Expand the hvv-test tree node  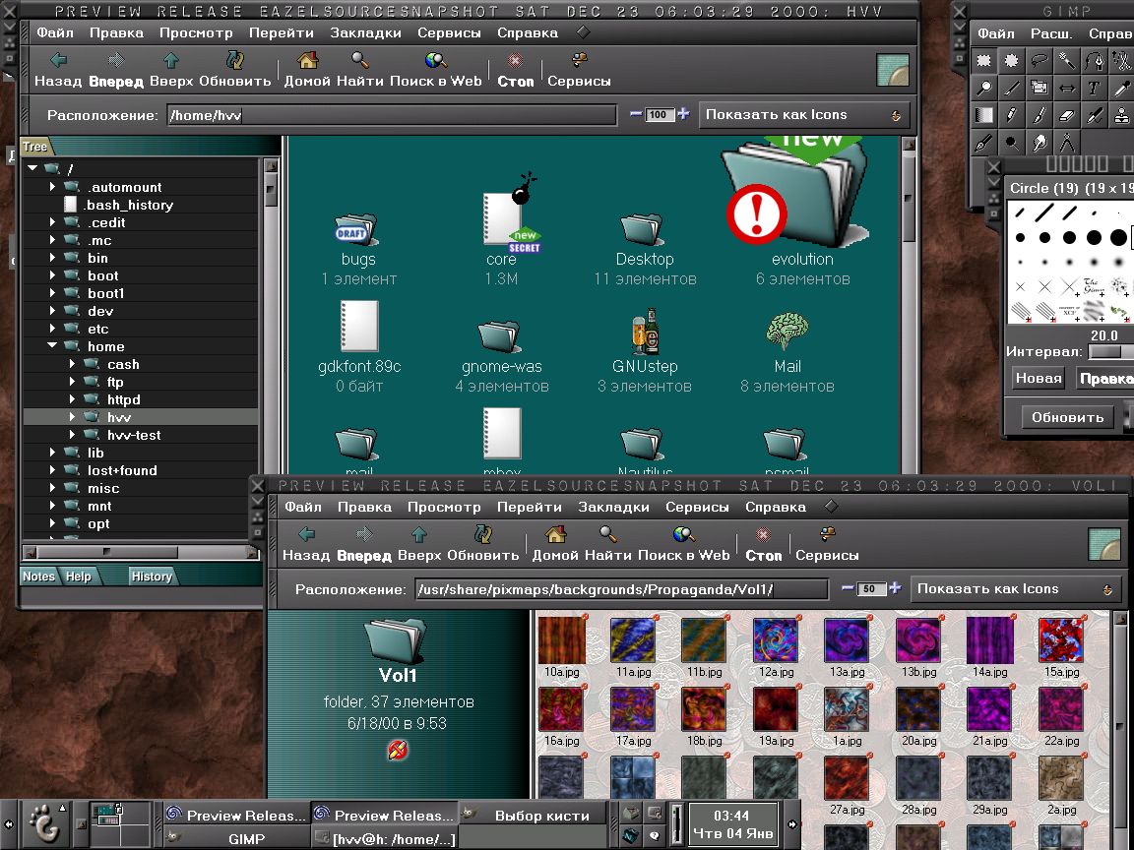72,435
